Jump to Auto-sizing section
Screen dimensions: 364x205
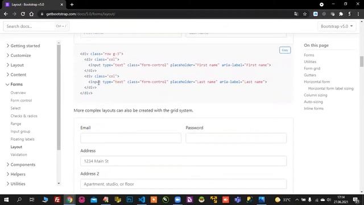313,102
